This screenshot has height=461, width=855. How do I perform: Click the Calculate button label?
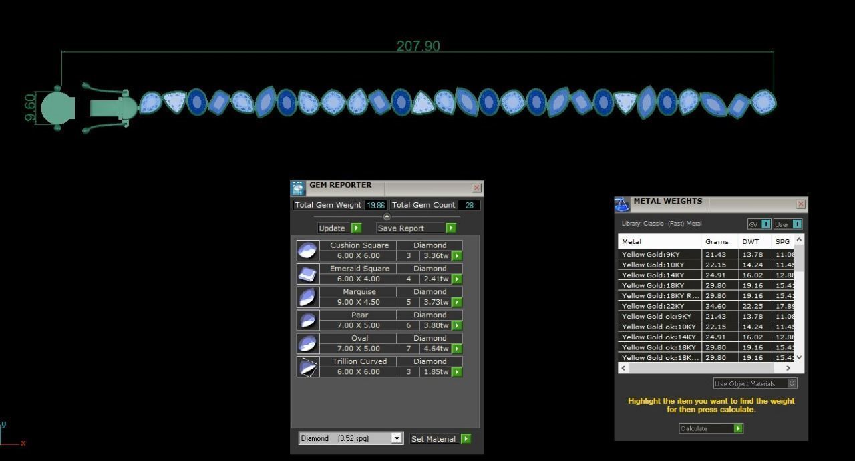pos(693,428)
